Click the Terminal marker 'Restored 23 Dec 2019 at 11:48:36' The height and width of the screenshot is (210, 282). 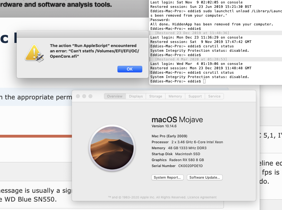coord(192,33)
